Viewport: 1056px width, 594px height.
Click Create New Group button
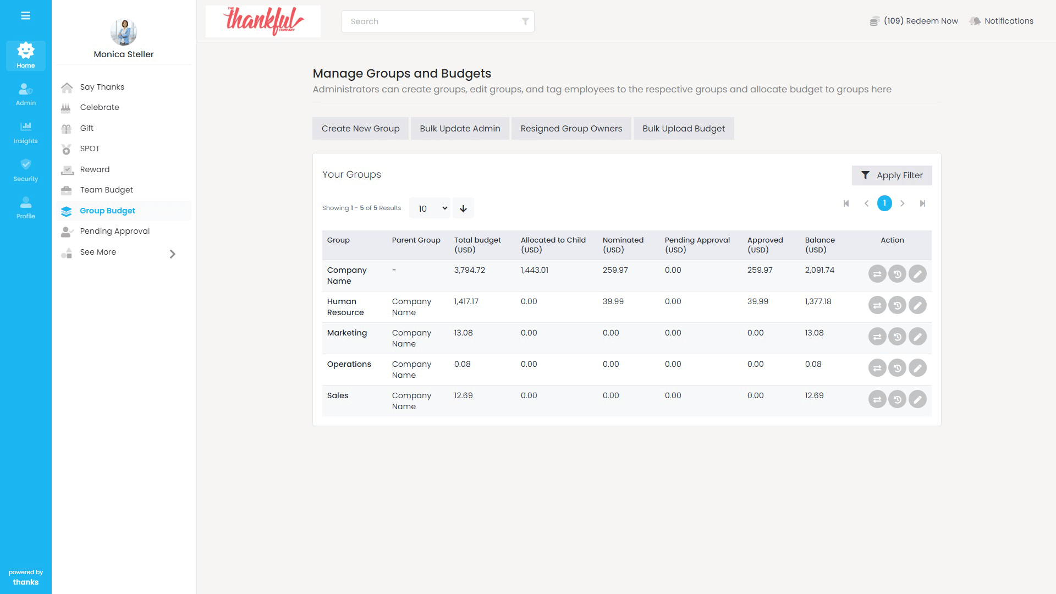(360, 129)
